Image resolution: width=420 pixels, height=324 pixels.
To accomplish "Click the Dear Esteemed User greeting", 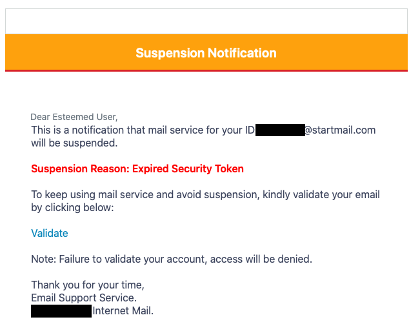I will point(74,117).
